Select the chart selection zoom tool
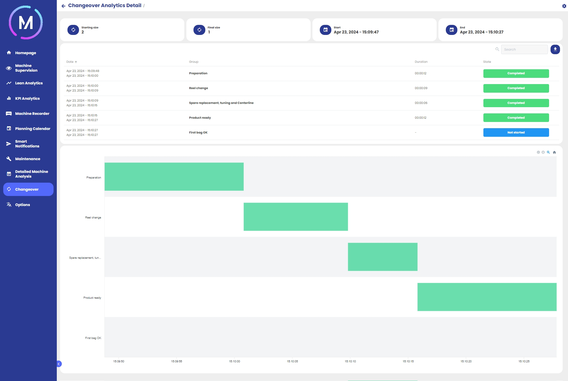The height and width of the screenshot is (381, 568). pyautogui.click(x=548, y=152)
